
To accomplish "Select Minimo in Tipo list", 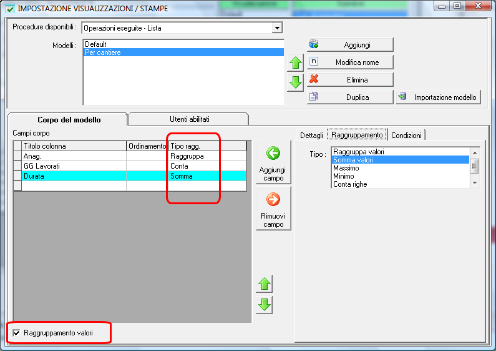I will 400,176.
